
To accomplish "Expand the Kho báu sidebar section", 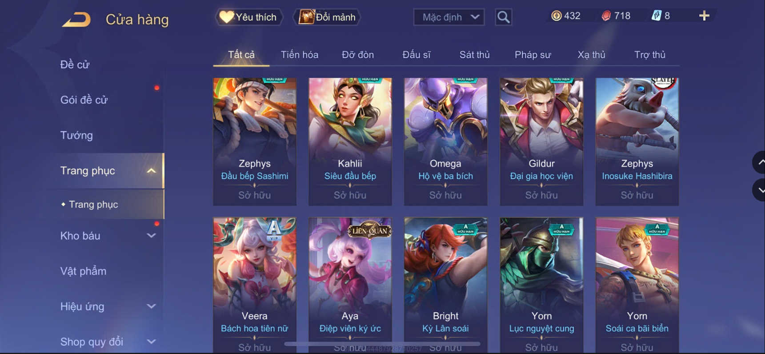I will point(151,236).
